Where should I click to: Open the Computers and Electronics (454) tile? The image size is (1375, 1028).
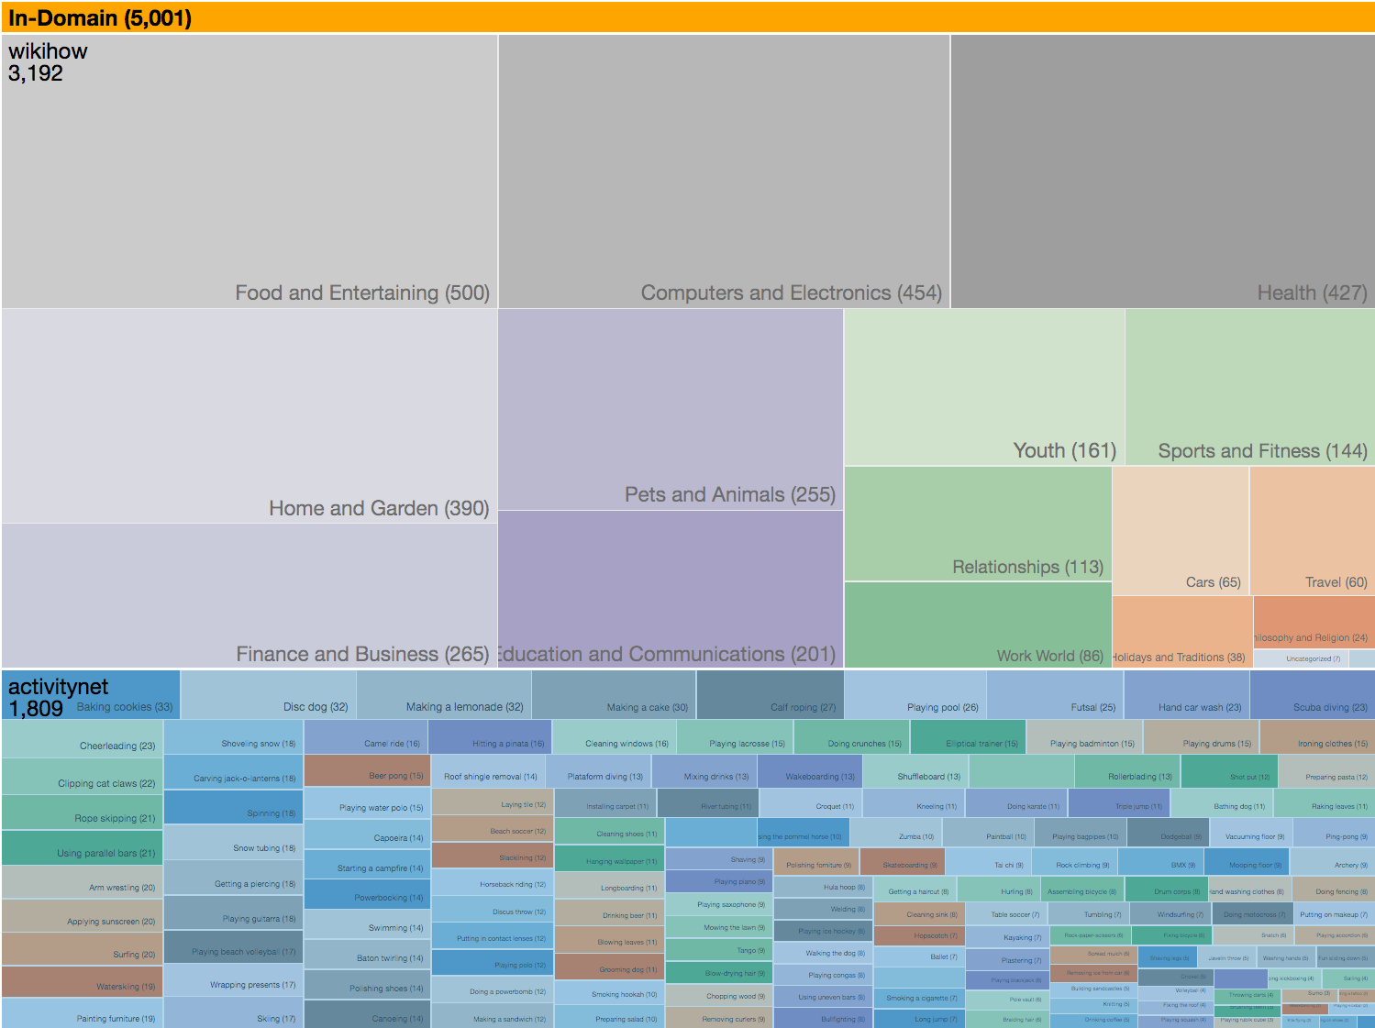click(x=724, y=171)
